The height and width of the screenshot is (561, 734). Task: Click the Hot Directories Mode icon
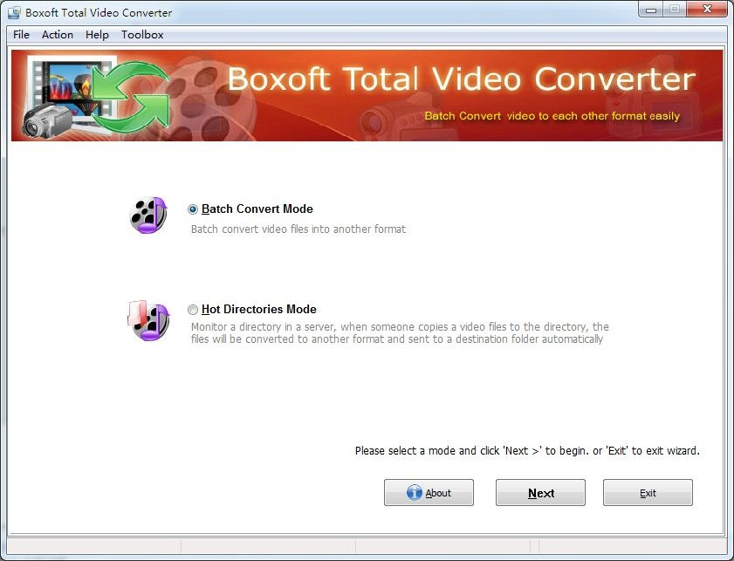[x=147, y=320]
